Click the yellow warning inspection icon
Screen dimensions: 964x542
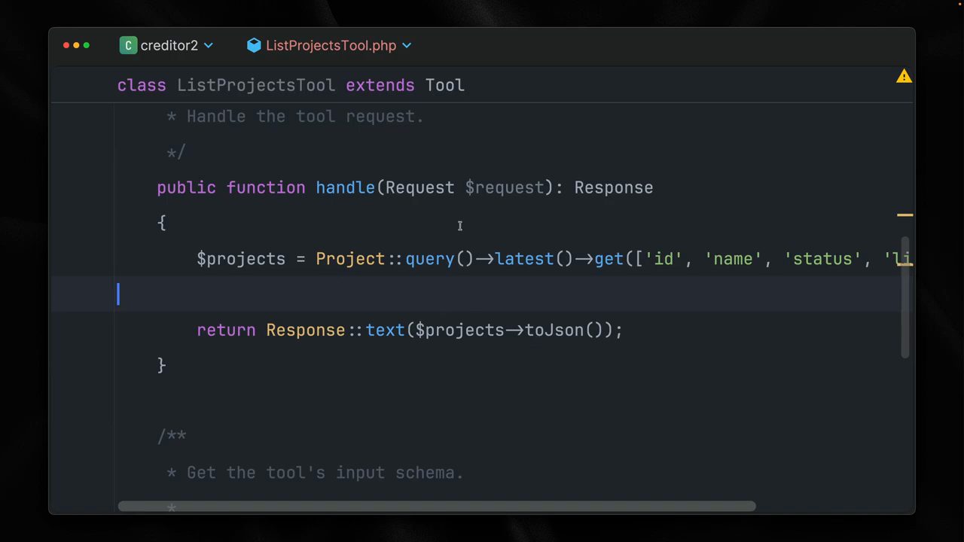[904, 76]
